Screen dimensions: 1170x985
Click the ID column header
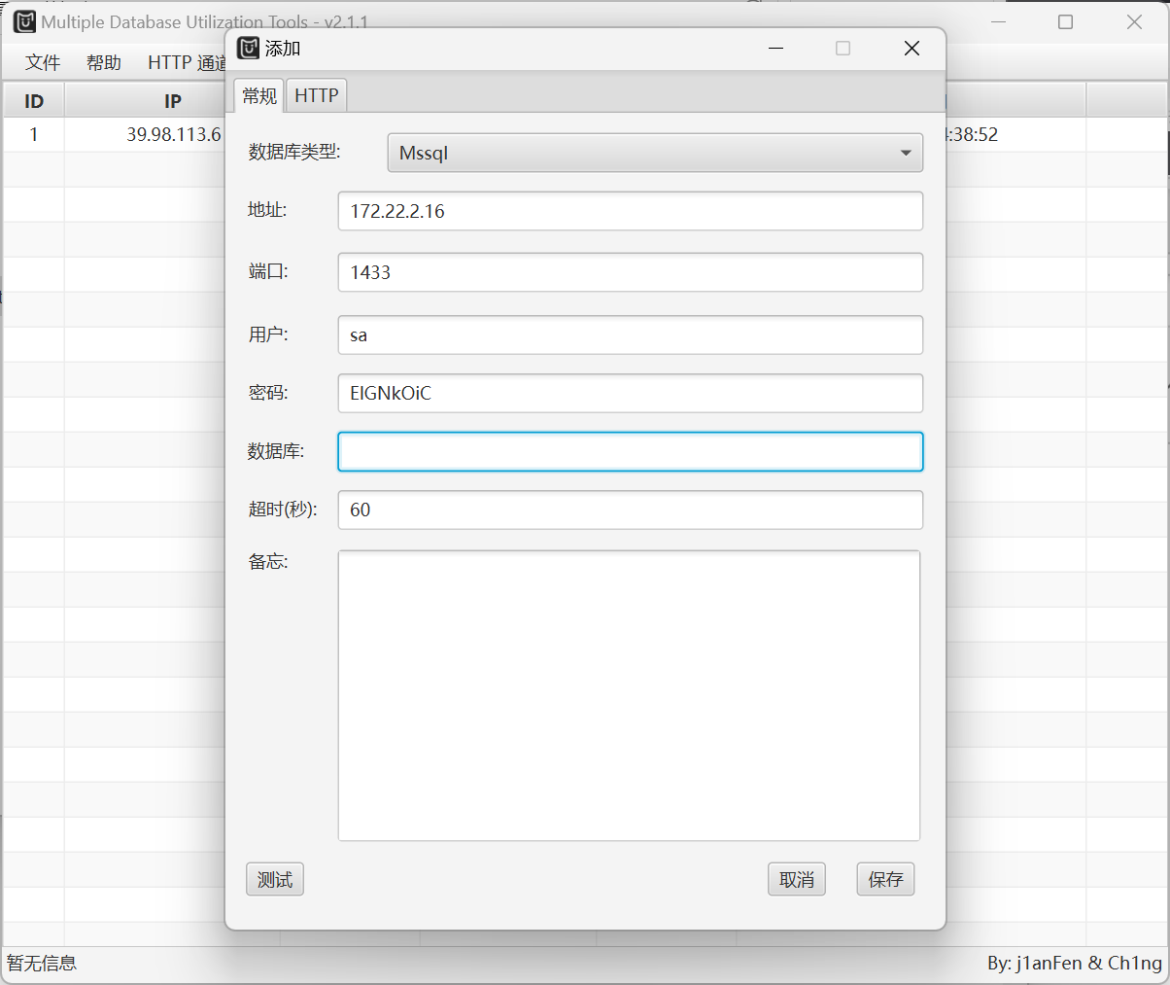[x=33, y=100]
